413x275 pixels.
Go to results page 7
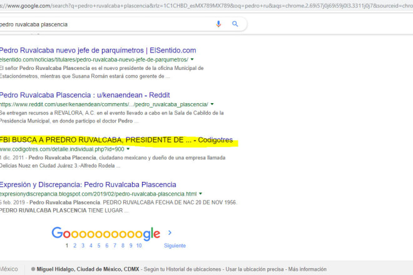[115, 246]
